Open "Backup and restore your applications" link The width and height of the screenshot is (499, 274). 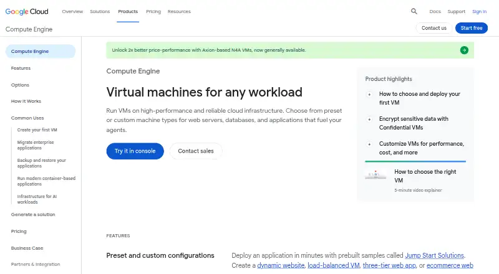click(x=41, y=163)
